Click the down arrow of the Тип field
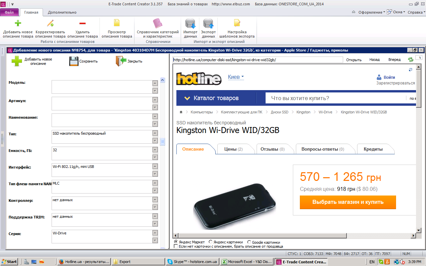 tap(155, 141)
